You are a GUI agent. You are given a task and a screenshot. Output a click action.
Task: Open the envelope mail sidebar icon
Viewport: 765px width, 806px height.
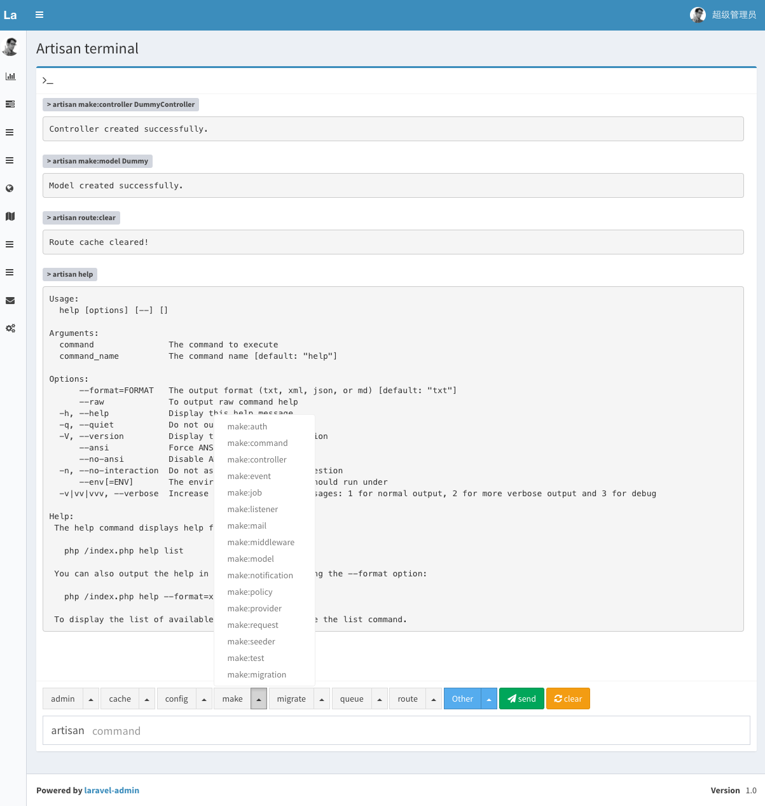tap(10, 300)
